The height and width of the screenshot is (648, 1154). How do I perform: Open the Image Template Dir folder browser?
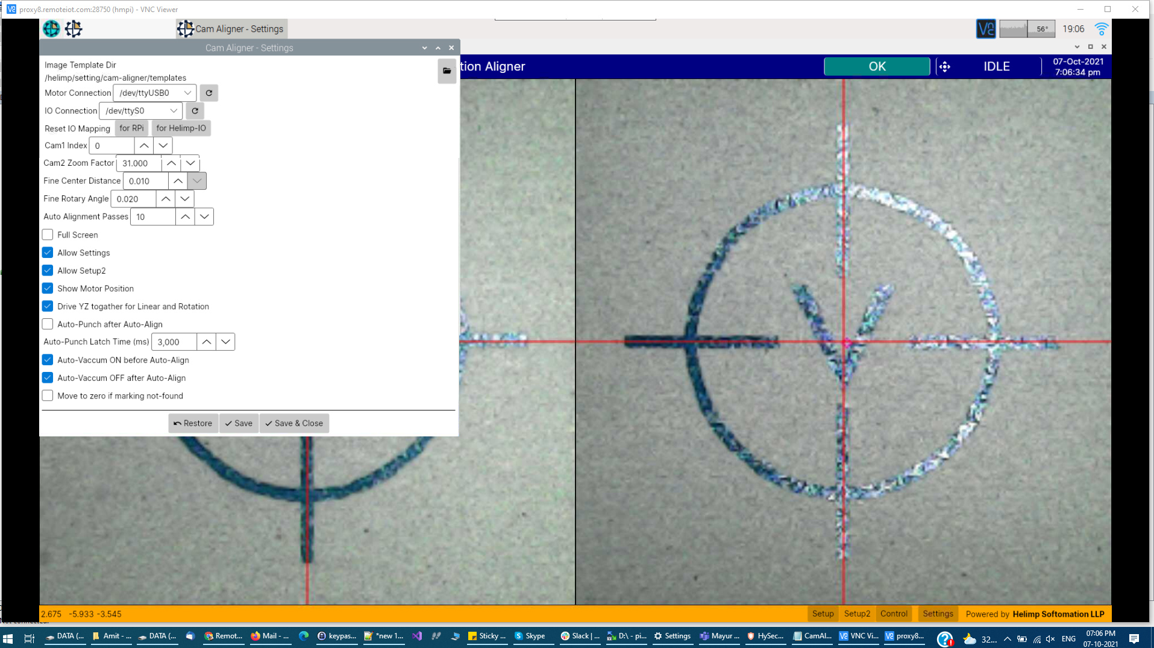pos(447,71)
